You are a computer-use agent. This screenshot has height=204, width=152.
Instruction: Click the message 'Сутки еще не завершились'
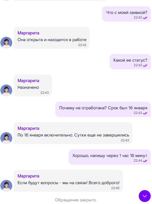pyautogui.click(x=102, y=135)
